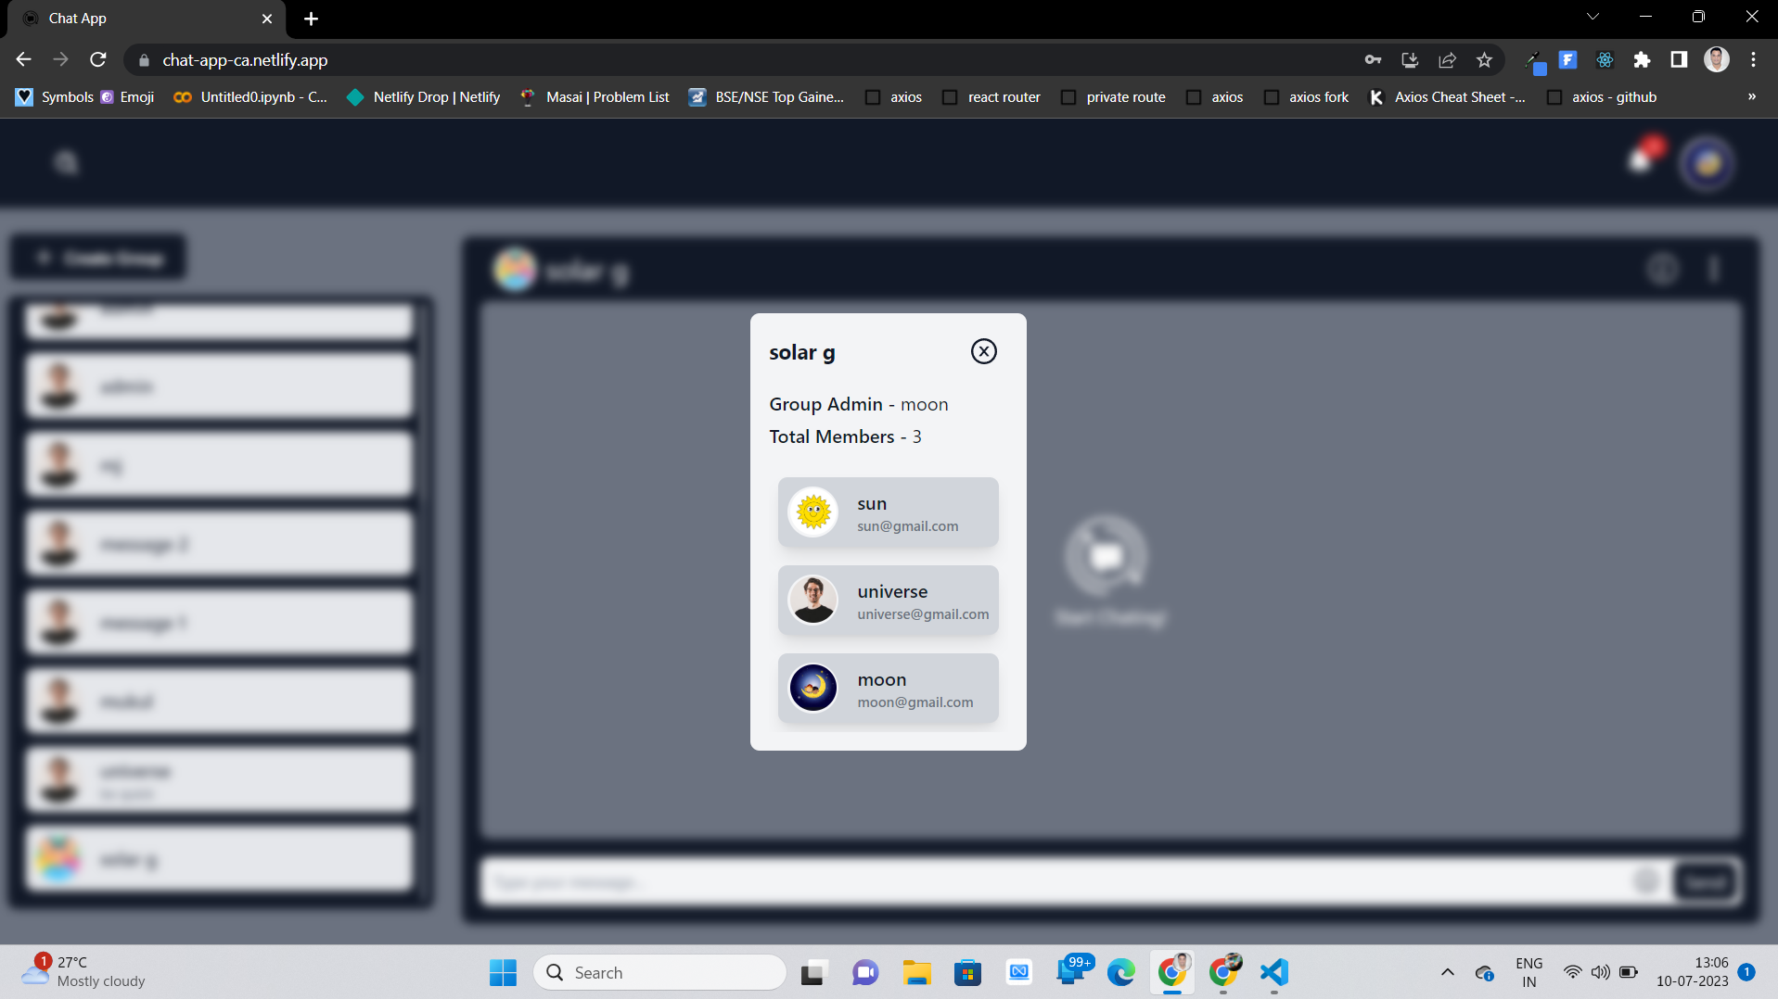The image size is (1778, 999).
Task: Close the Chat App tab
Action: click(267, 19)
